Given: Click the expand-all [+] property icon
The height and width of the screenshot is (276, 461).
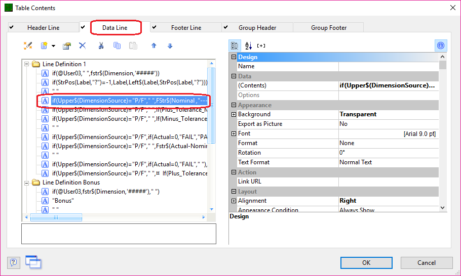Looking at the screenshot, I should [x=261, y=45].
